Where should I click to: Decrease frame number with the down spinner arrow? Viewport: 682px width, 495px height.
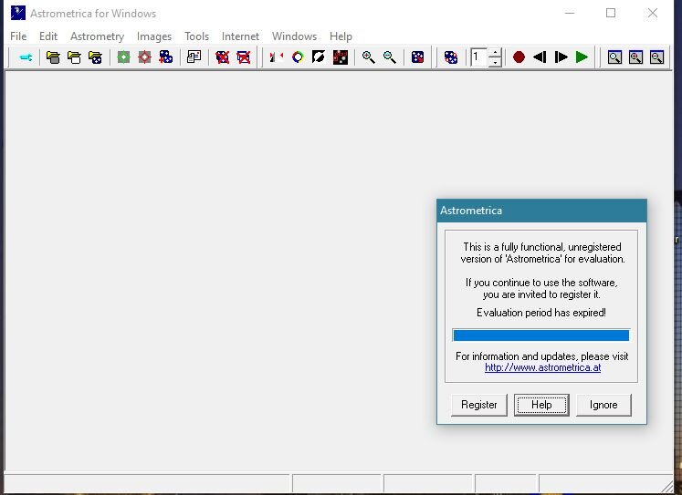click(495, 62)
